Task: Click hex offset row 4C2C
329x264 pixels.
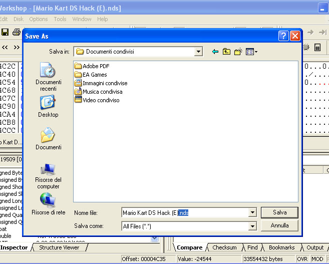Action: (x=8, y=66)
